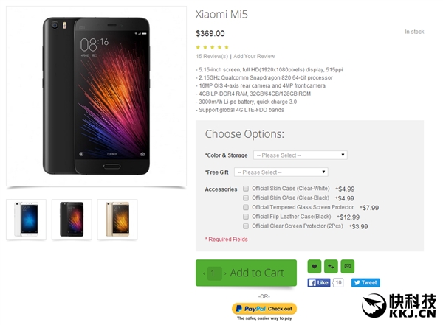Screen dimensions: 443x325
Task: Click the compare arrows icon
Action: click(331, 266)
